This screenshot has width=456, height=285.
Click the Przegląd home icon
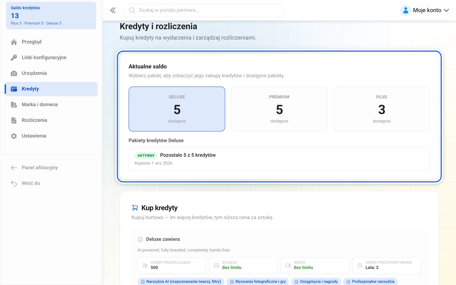(14, 42)
